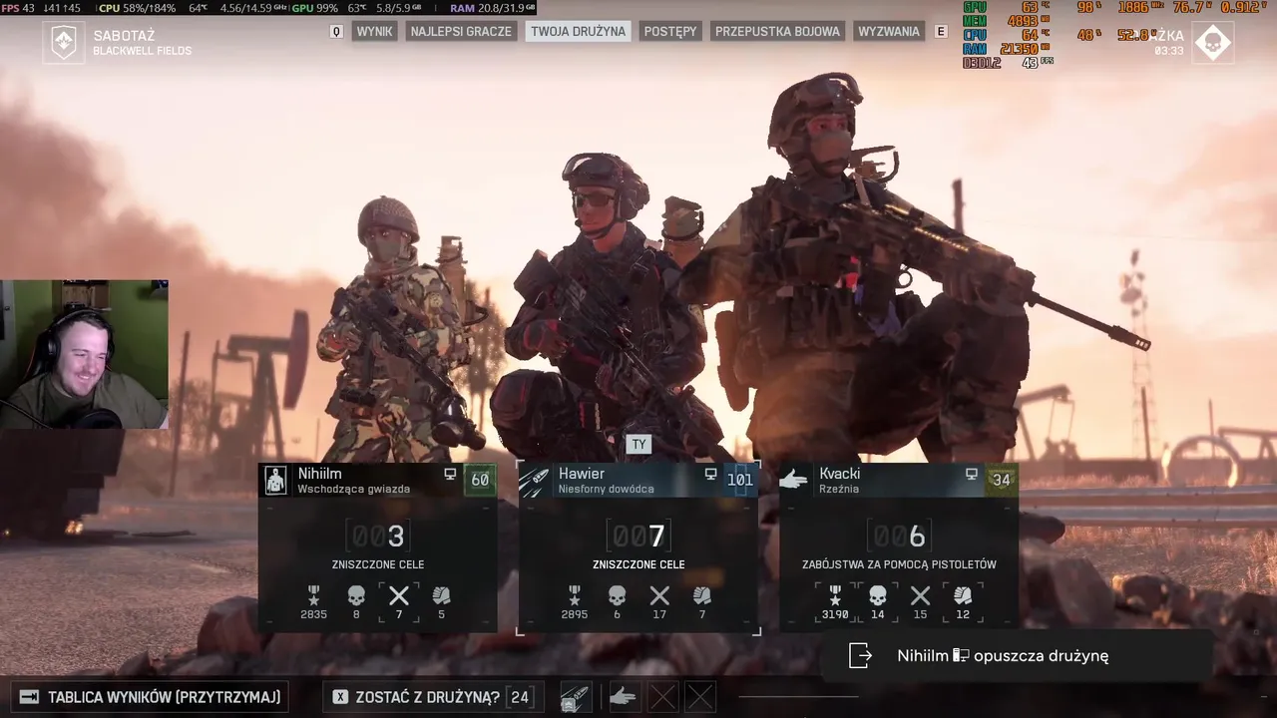
Task: Click Nihiilm's kills skull icon
Action: point(356,596)
